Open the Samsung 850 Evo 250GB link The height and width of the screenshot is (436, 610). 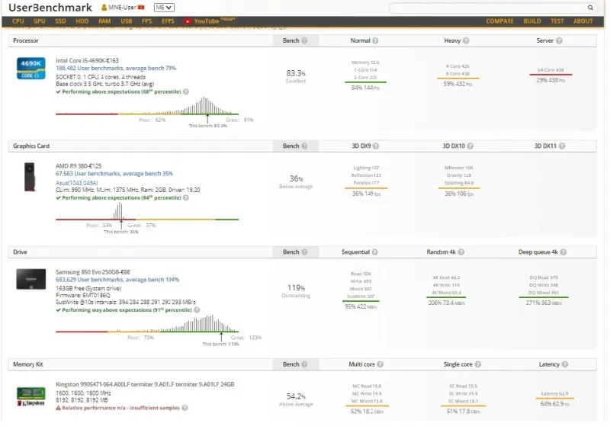(92, 272)
